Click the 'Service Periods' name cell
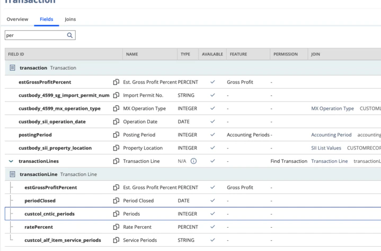The height and width of the screenshot is (251, 381). pyautogui.click(x=140, y=240)
